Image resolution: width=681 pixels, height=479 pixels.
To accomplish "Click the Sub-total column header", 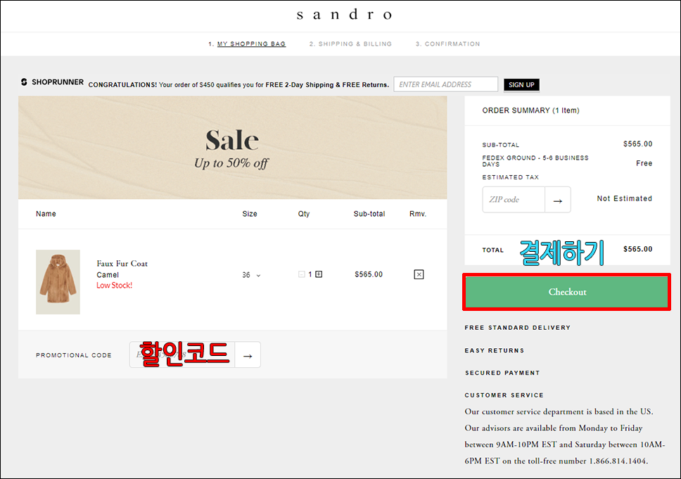I will (369, 214).
